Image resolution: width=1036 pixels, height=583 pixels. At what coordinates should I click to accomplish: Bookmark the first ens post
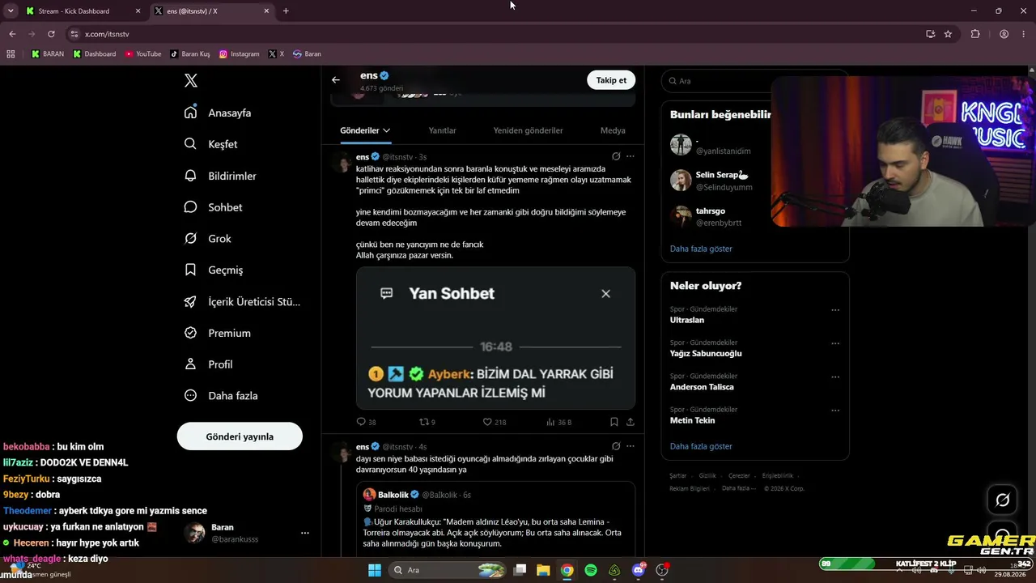[614, 422]
